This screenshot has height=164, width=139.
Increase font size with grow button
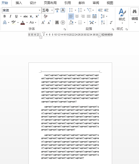[x=43, y=22]
